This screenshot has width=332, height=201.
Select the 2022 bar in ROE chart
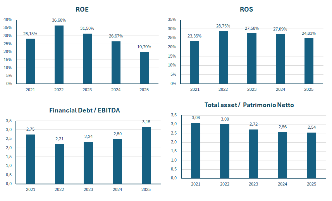[x=59, y=55]
